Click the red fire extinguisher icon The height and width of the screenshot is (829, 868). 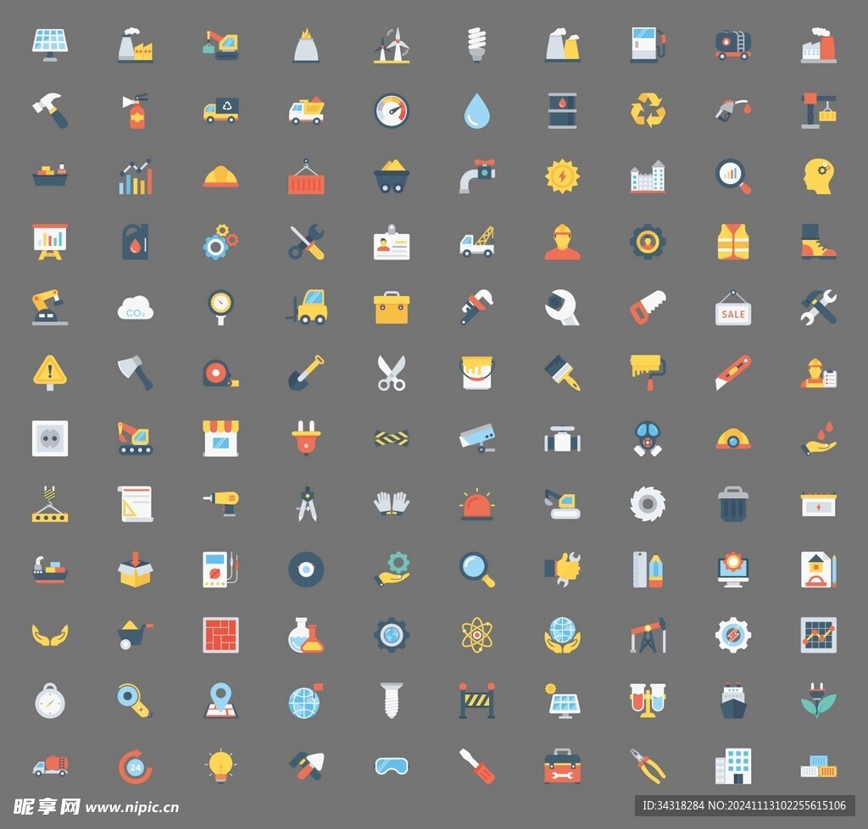(136, 111)
